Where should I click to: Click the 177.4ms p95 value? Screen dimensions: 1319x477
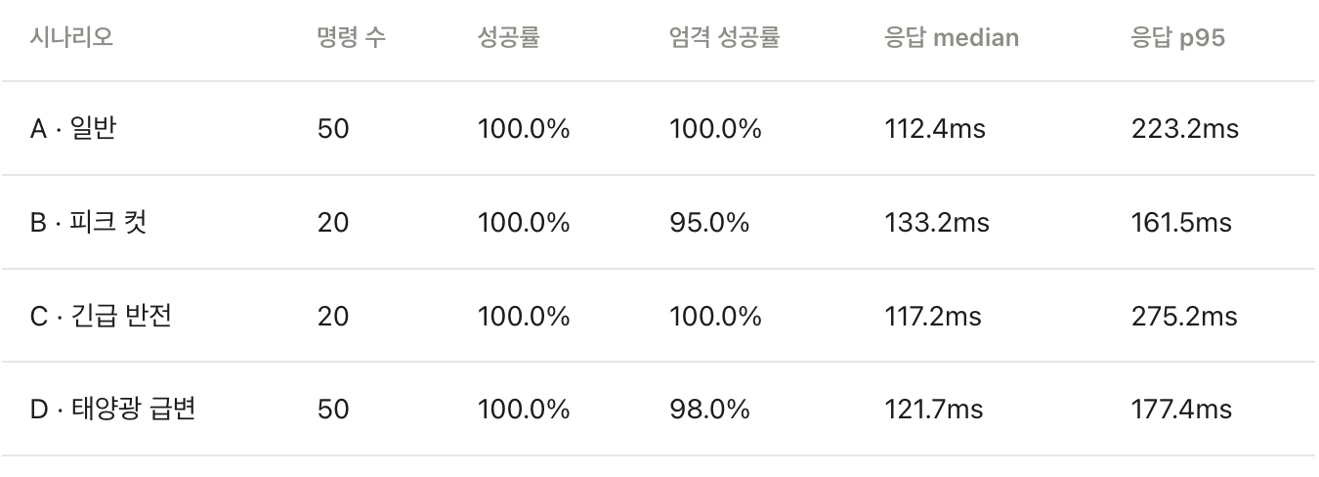click(x=1181, y=410)
